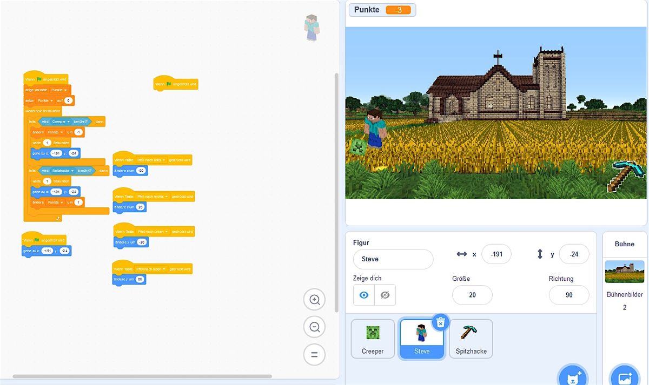Click the Richtung direction field showing 90
The width and height of the screenshot is (649, 385).
point(568,295)
